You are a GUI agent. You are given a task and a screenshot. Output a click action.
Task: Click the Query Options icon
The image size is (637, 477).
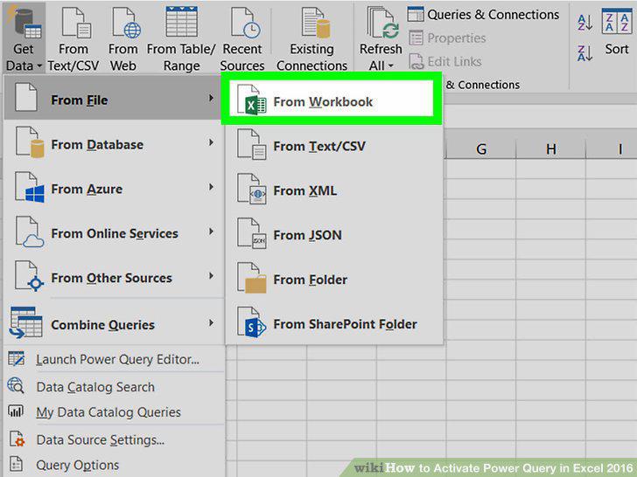tap(16, 465)
